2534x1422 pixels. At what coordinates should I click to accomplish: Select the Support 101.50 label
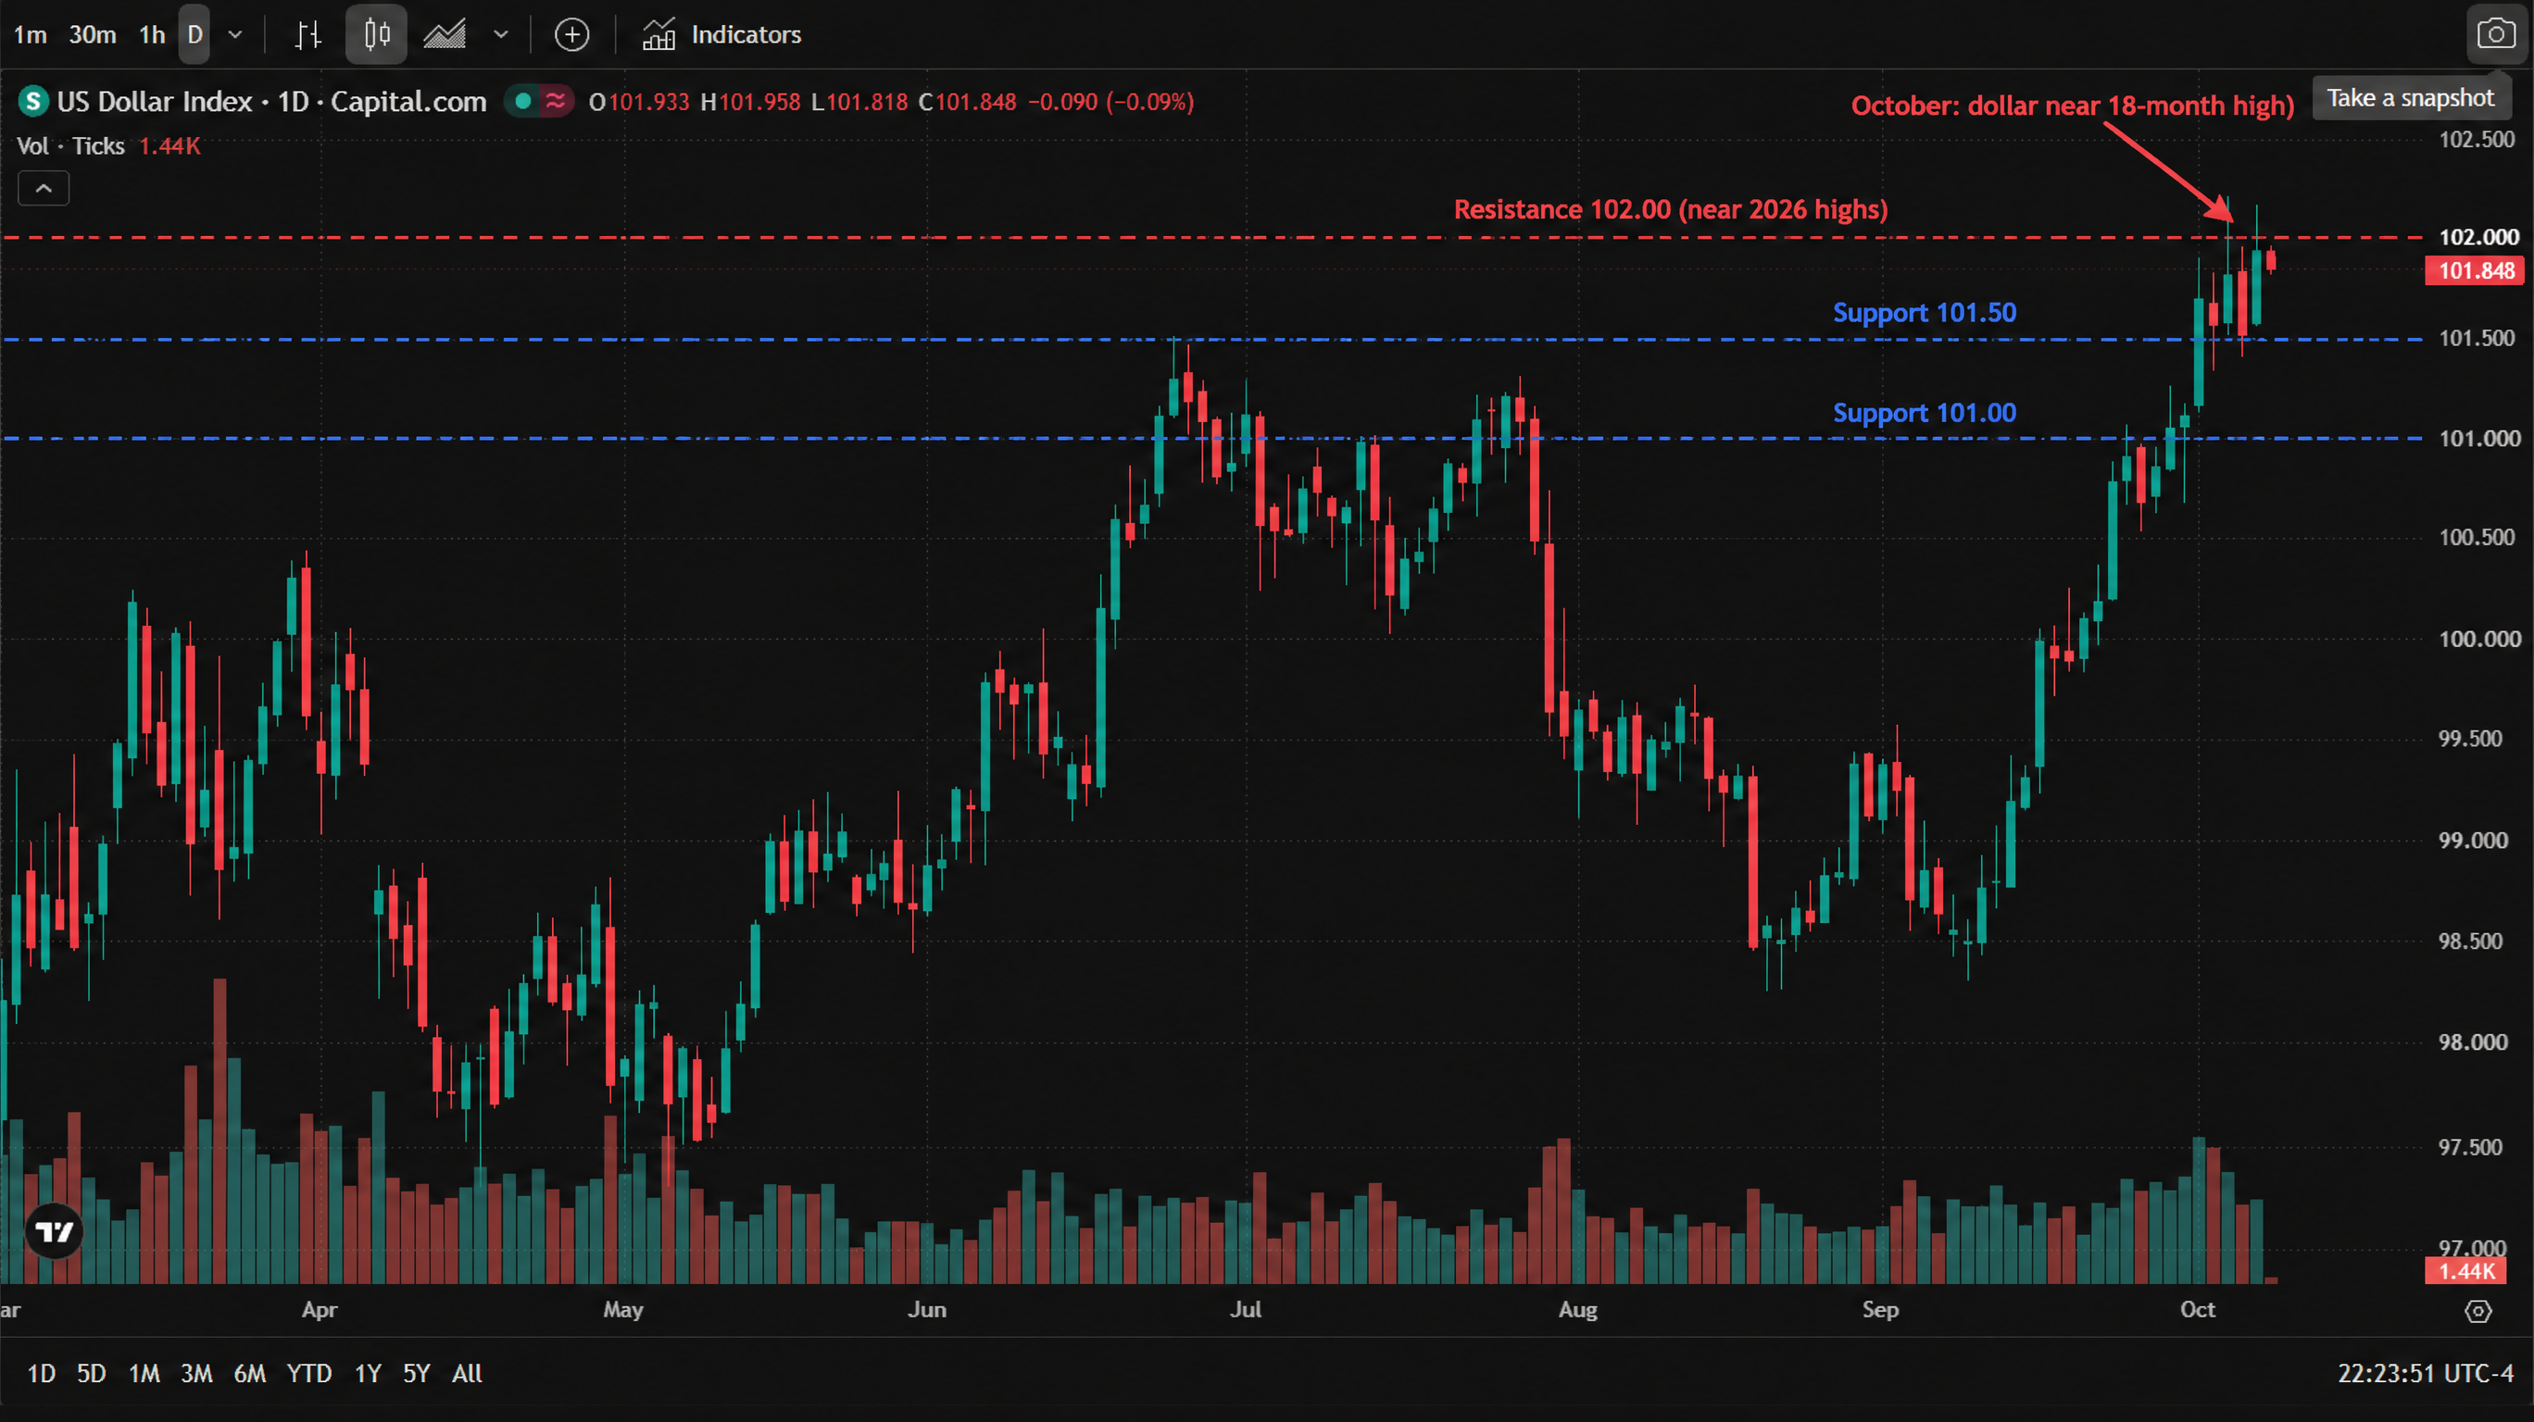(x=1924, y=313)
